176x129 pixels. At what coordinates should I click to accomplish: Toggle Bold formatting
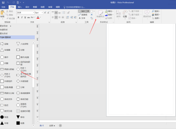(x=18, y=18)
